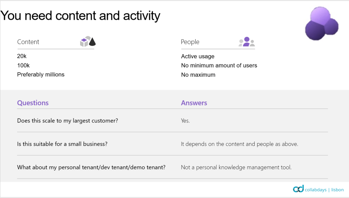Click the 'People' section heading
Screen dimensions: 349x198
190,42
